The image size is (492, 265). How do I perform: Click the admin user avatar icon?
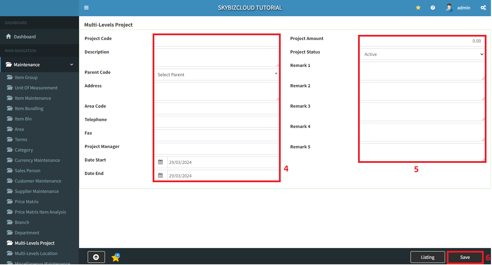(449, 8)
